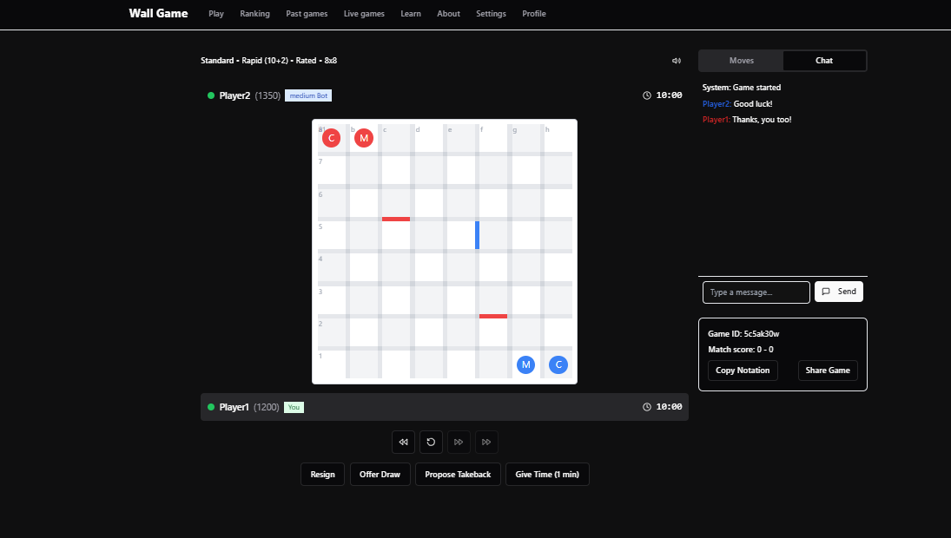Image resolution: width=951 pixels, height=538 pixels.
Task: Select the red C pawn on the board
Action: 331,137
